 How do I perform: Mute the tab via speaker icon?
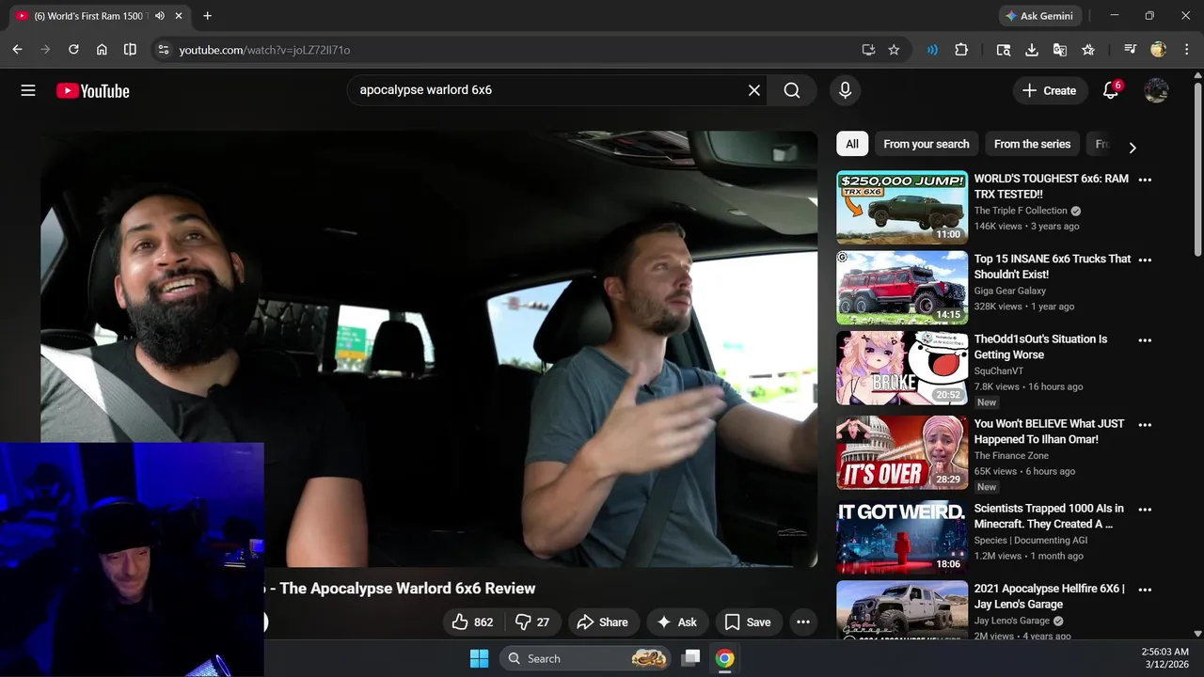coord(160,16)
